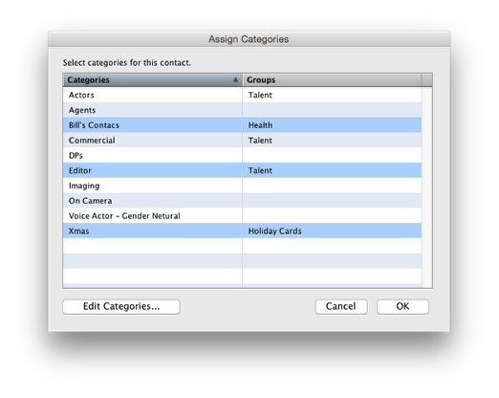Screen dimensions: 499x398
Task: Deselect the Editor category row
Action: [242, 170]
